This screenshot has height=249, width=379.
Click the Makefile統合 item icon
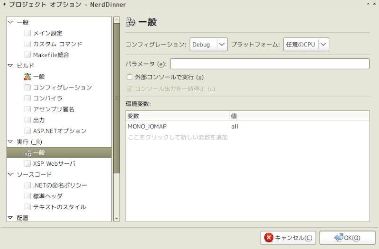[27, 54]
